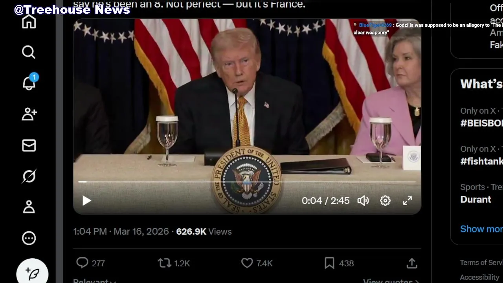Compose a new post with feather button
The width and height of the screenshot is (503, 283).
32,273
